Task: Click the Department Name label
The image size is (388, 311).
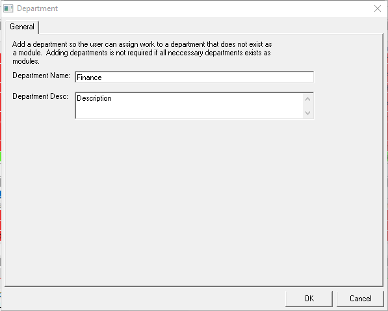Action: click(x=41, y=75)
